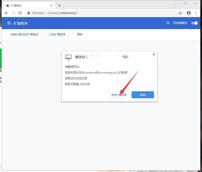Screen dimensions: 202x172
Task: Click the back navigation arrow
Action: click(x=6, y=13)
